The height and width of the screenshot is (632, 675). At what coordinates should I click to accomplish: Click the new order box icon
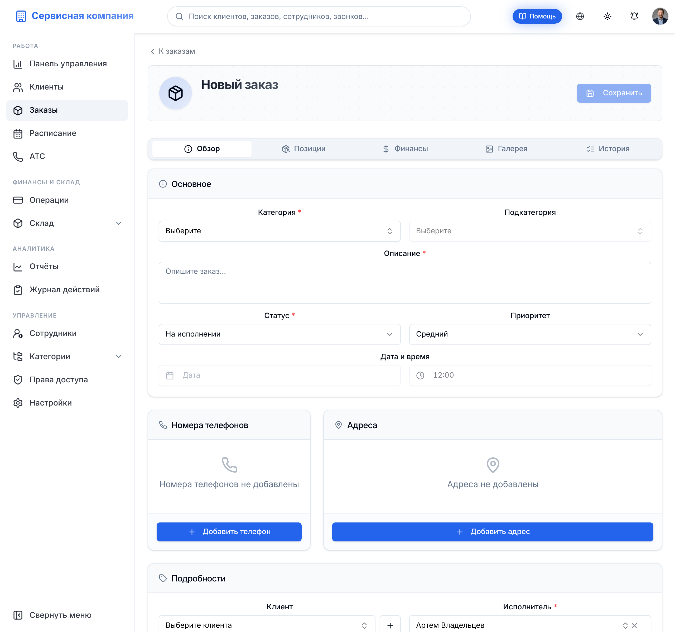(x=176, y=93)
